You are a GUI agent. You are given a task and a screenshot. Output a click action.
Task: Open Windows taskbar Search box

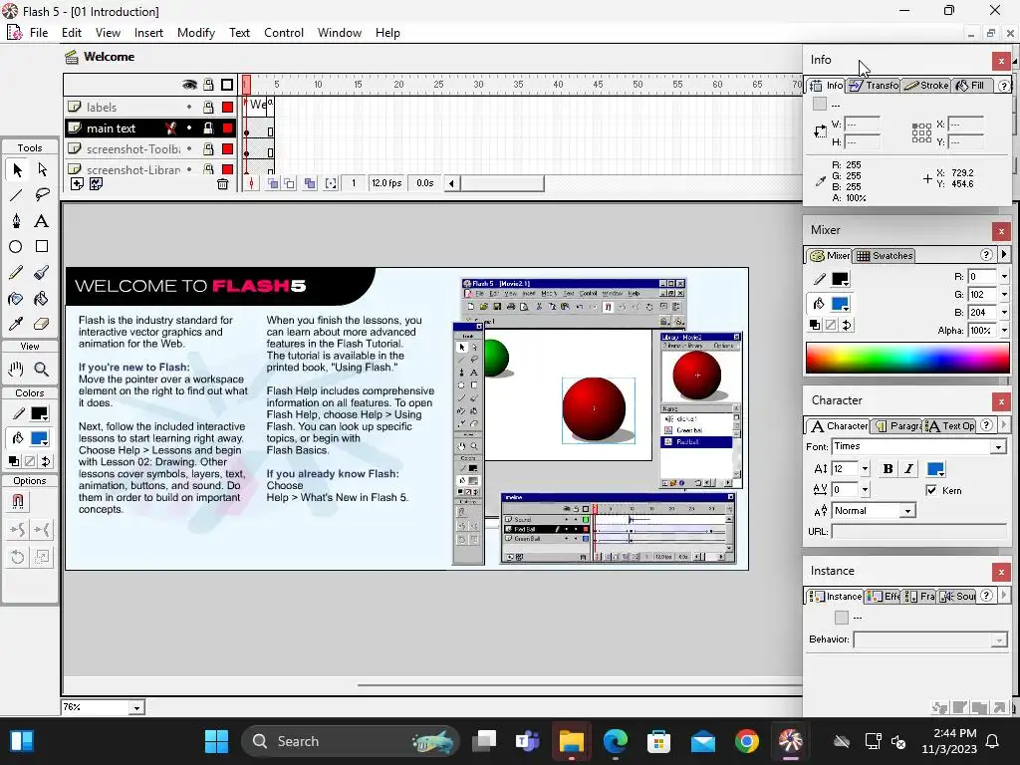coord(351,741)
